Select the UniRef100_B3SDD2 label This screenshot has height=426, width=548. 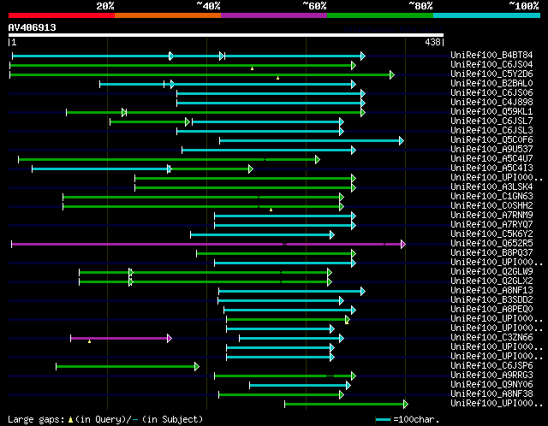pyautogui.click(x=491, y=300)
